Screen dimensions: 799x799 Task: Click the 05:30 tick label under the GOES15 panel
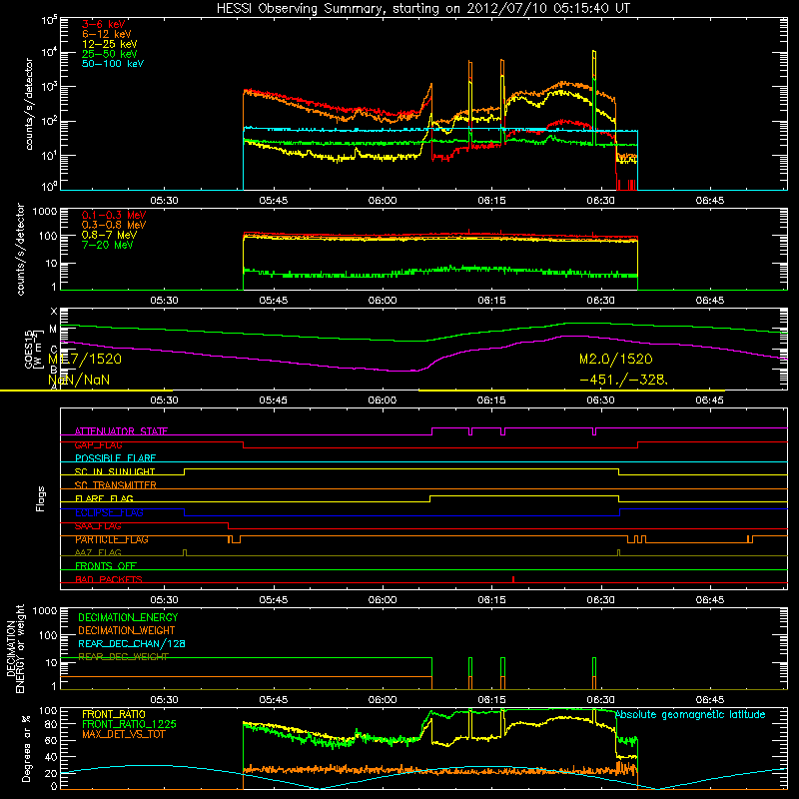(164, 400)
